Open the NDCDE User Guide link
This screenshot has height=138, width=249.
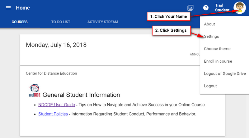pyautogui.click(x=56, y=105)
